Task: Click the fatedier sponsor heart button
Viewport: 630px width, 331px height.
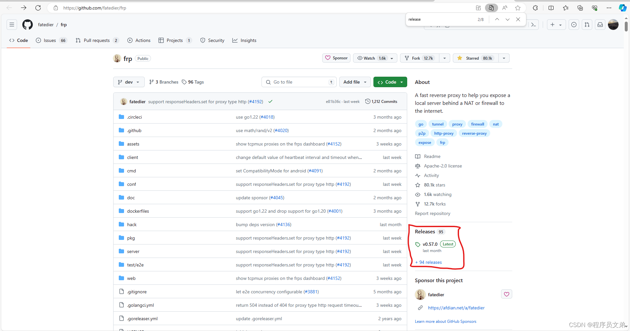Action: pos(507,294)
